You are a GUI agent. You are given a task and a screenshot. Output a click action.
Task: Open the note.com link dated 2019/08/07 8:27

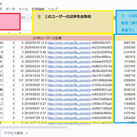(69, 104)
